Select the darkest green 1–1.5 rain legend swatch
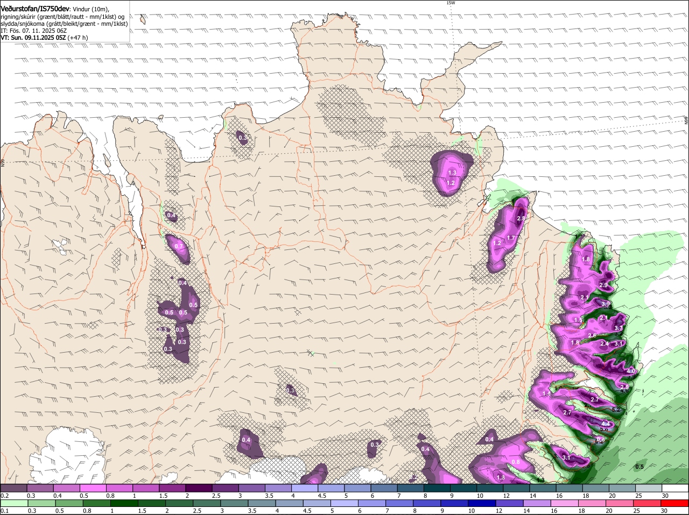This screenshot has height=515, width=689. pyautogui.click(x=124, y=503)
